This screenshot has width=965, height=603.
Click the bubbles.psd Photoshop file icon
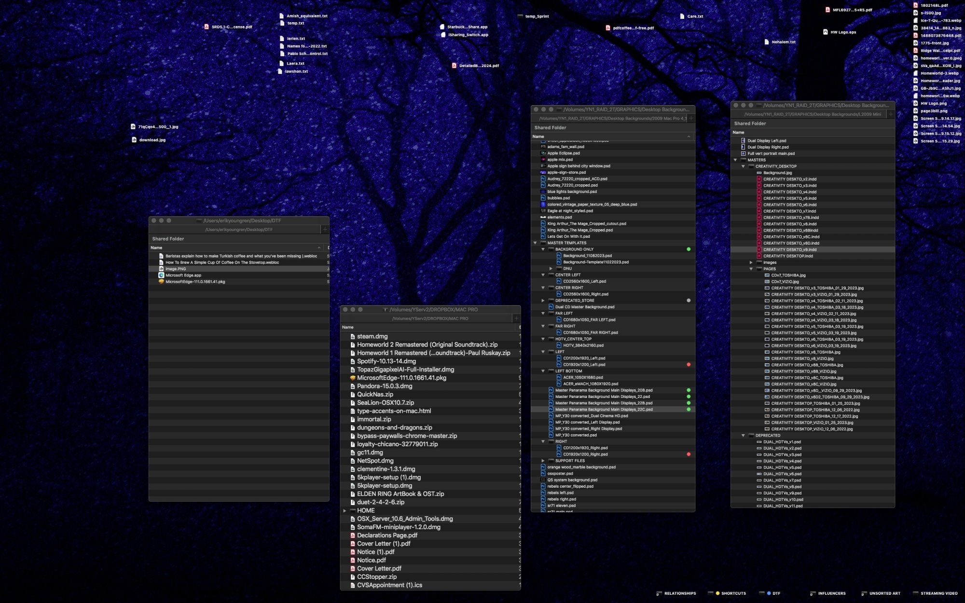(x=543, y=198)
